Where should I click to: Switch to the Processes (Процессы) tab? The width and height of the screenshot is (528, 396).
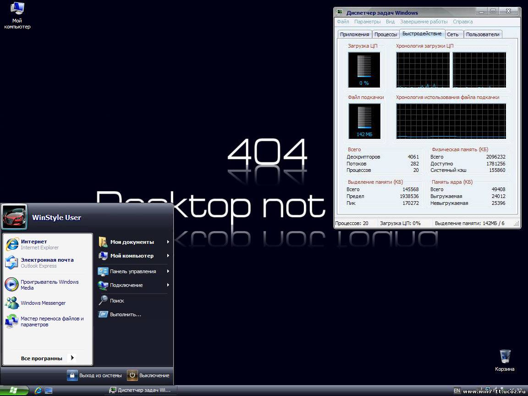[x=385, y=34]
